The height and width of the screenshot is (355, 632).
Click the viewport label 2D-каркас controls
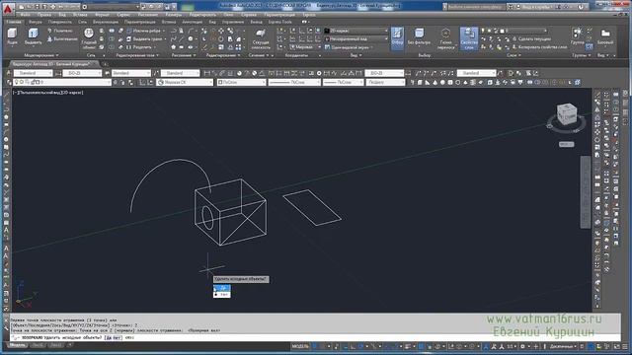71,93
